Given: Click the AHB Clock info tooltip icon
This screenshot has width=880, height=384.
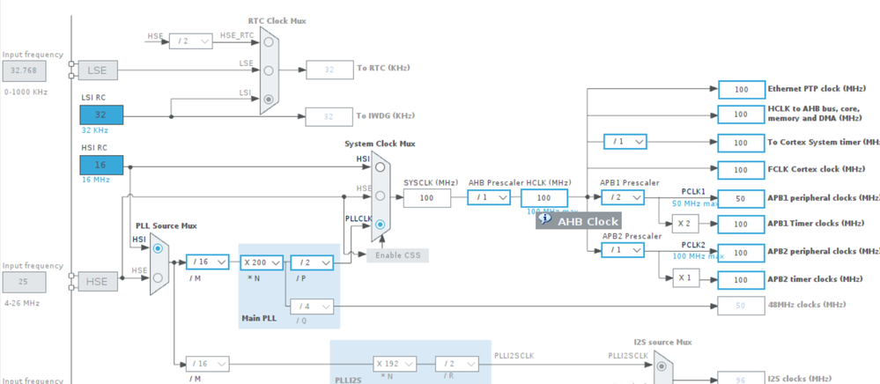Looking at the screenshot, I should click(x=544, y=221).
